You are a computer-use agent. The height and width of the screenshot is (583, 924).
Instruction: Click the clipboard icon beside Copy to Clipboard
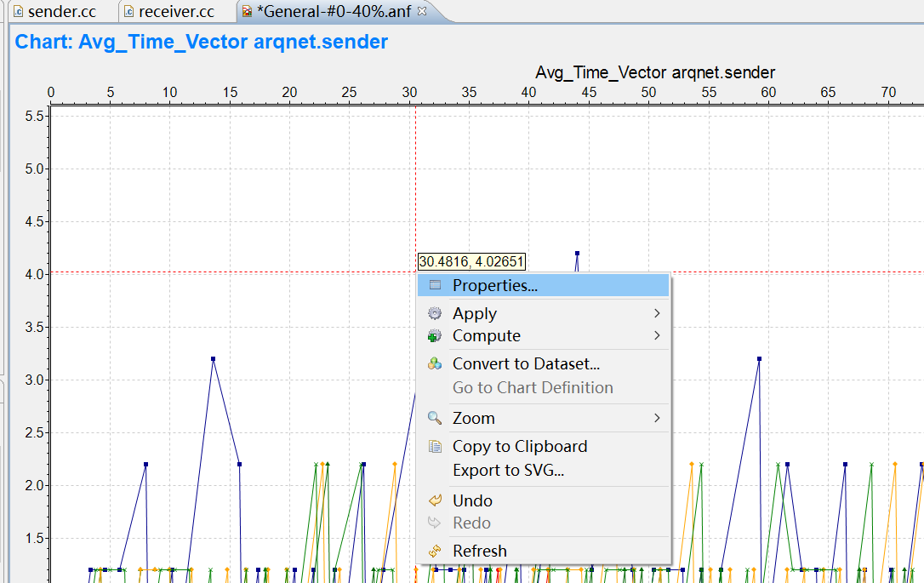[435, 446]
